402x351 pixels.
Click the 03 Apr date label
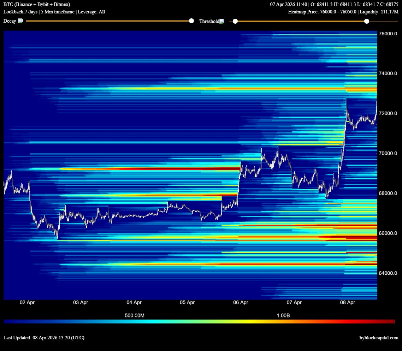pyautogui.click(x=81, y=302)
